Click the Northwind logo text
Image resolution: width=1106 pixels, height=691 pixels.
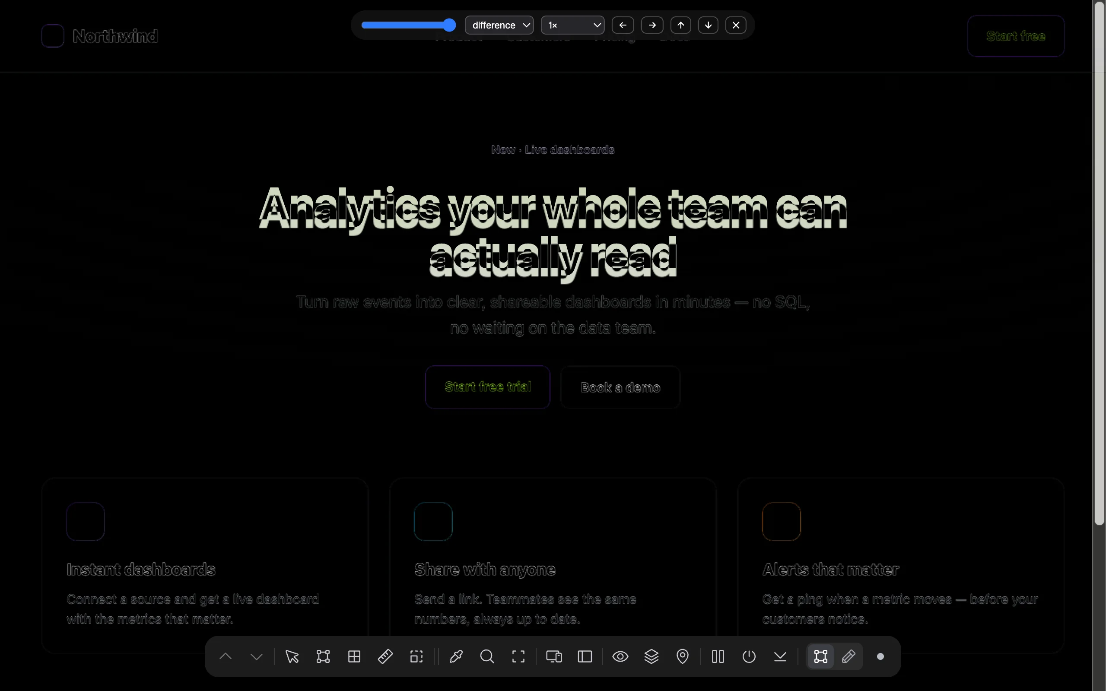point(115,36)
